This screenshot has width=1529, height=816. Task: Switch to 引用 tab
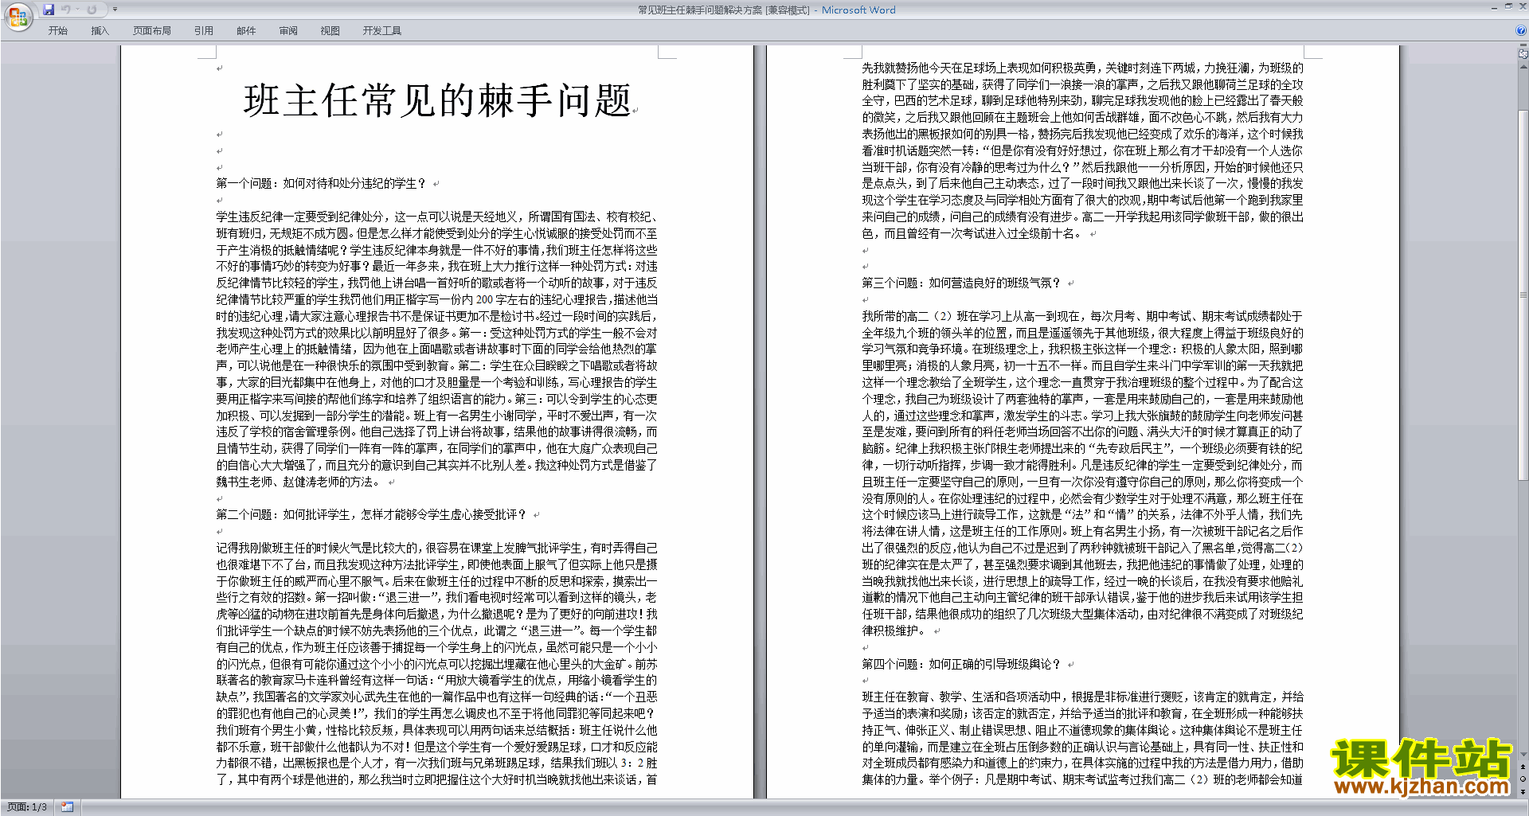tap(204, 31)
